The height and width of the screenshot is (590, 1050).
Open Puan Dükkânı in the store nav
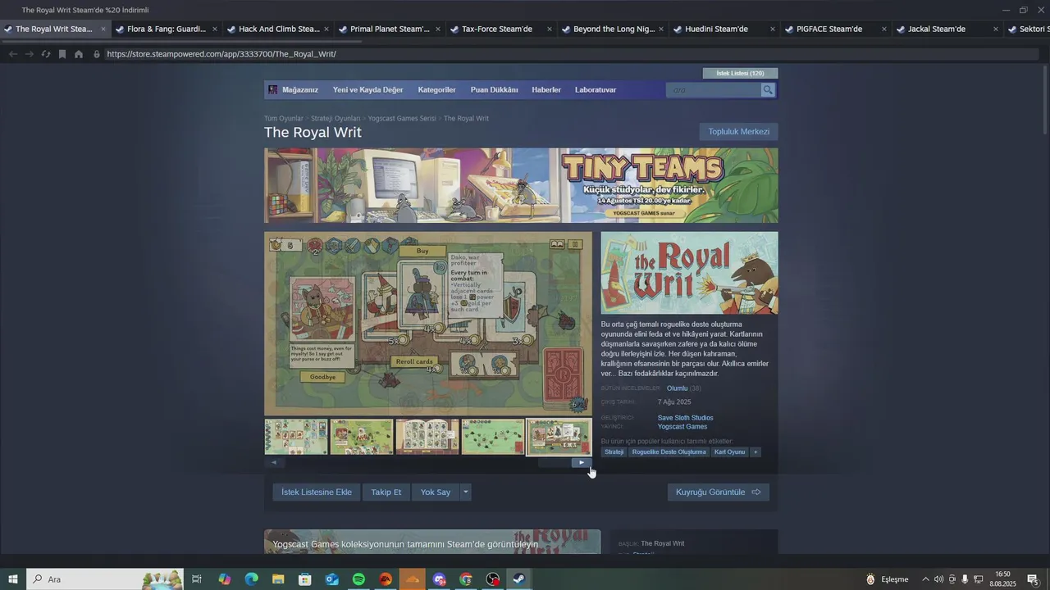494,90
